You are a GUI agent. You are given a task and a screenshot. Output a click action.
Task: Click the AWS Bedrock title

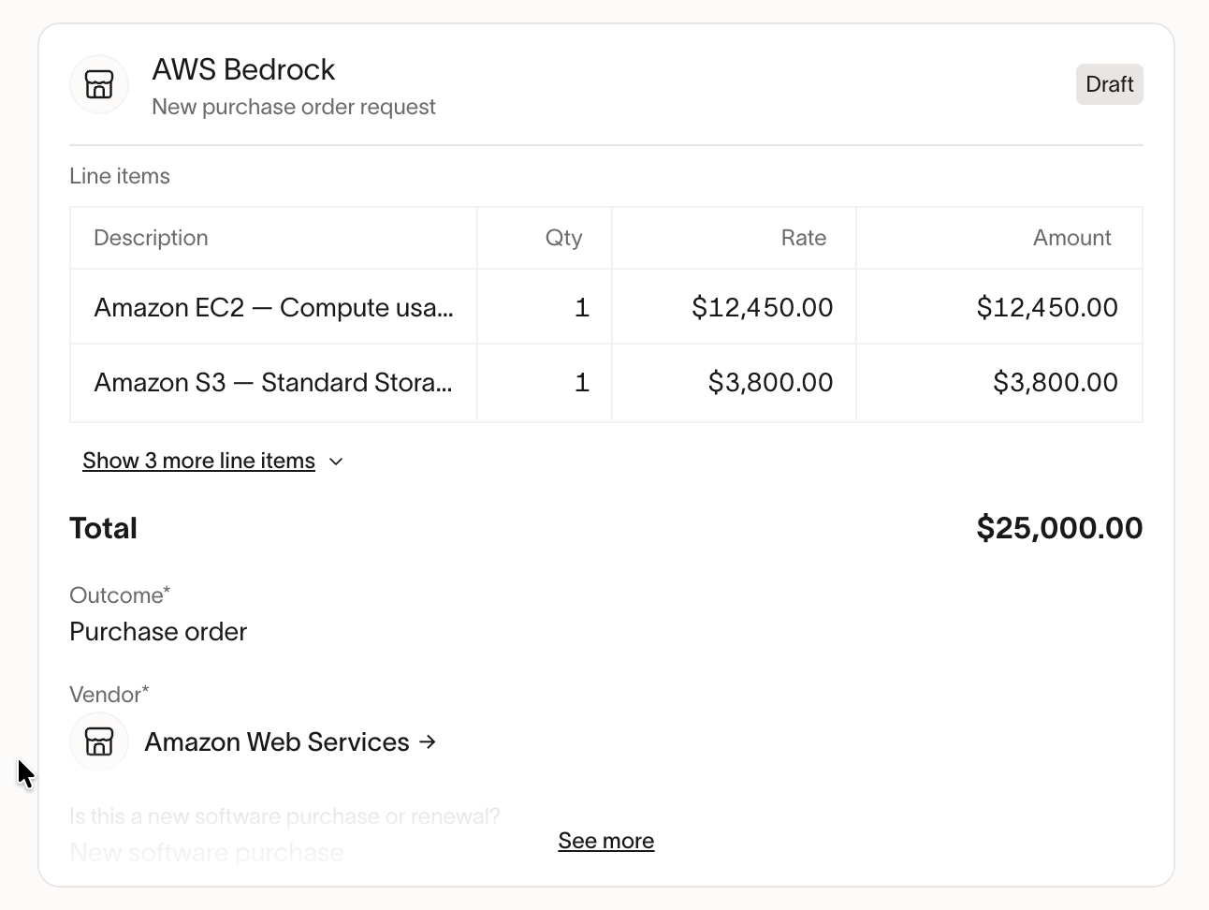point(243,69)
